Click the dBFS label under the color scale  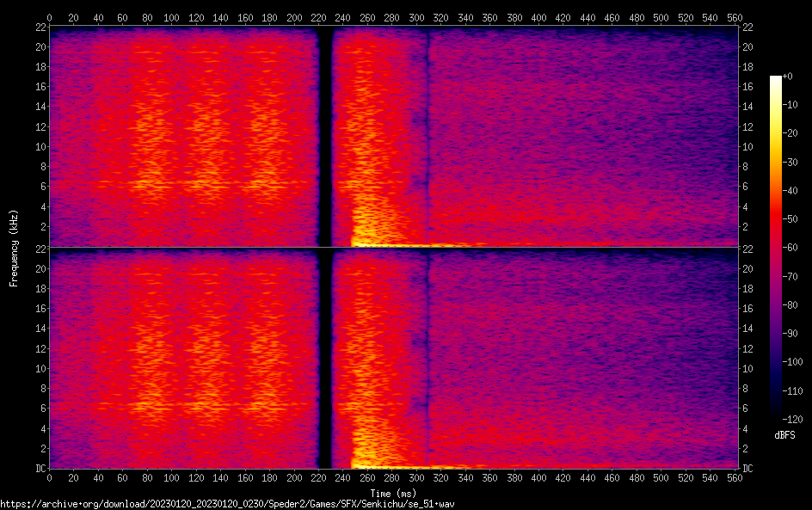(x=784, y=436)
